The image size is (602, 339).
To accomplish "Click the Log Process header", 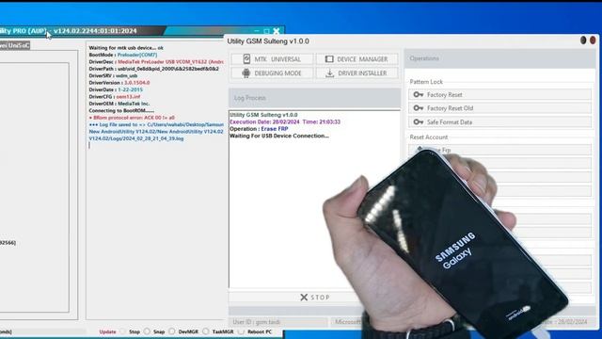I will click(315, 98).
